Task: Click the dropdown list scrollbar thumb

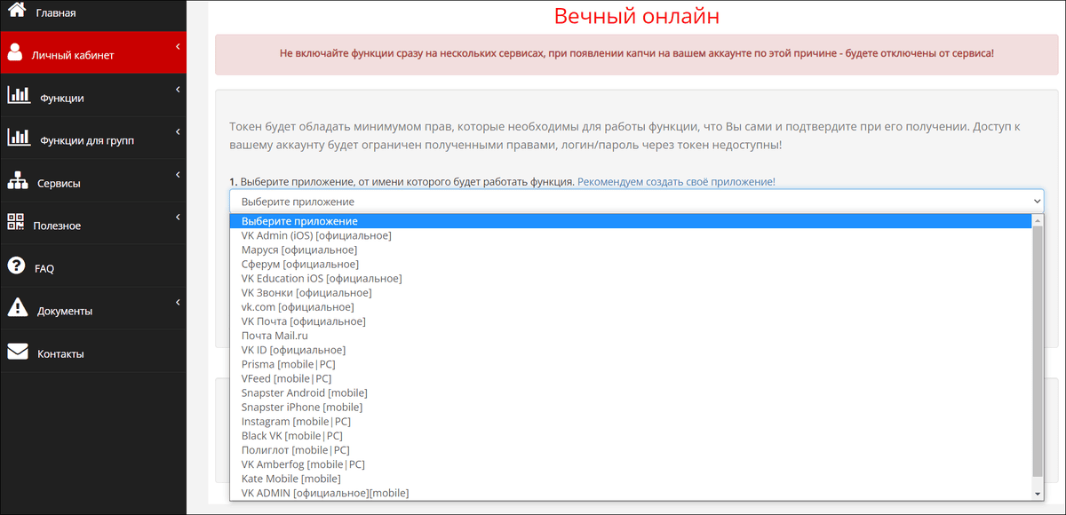Action: [x=1038, y=352]
